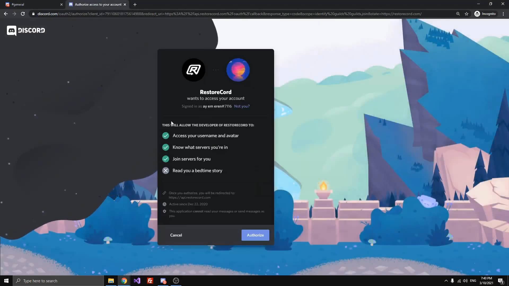Click checkmark beside 'Know what servers you're in'
Screen dimensions: 509x286
(166, 147)
